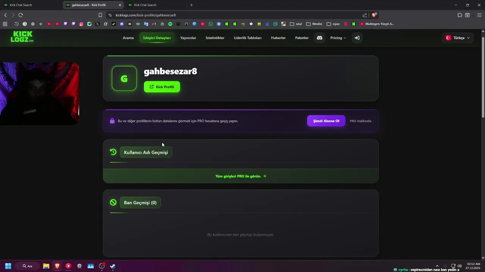485x272 pixels.
Task: Open the Haberler nav item
Action: tap(278, 38)
